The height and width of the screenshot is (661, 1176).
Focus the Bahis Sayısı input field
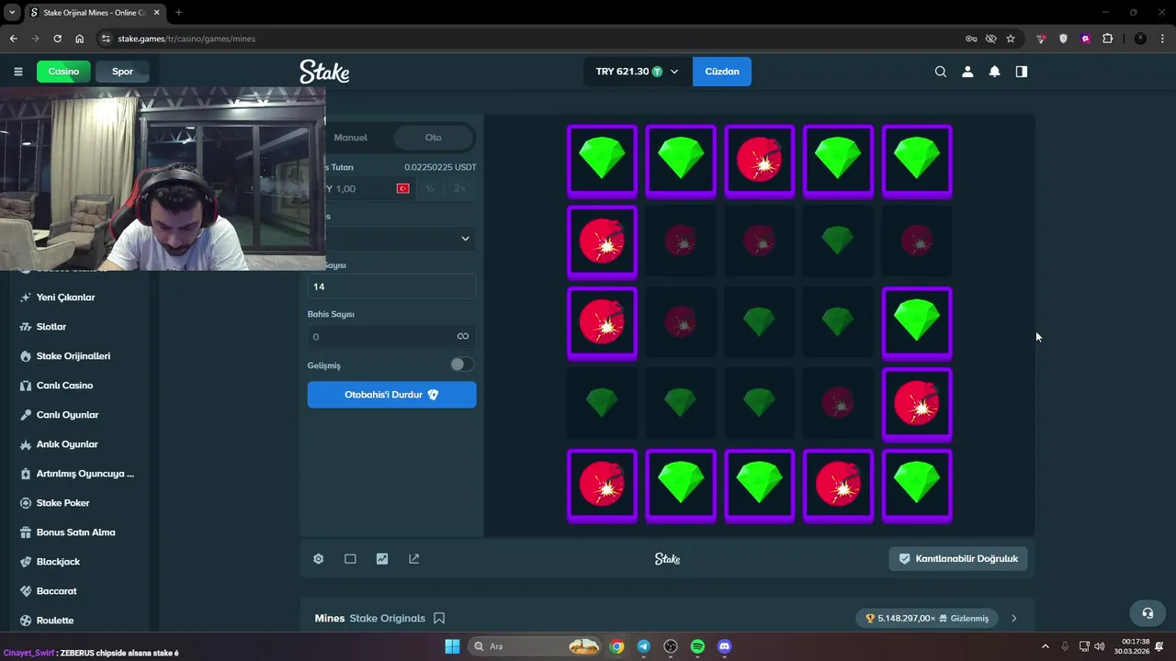391,337
